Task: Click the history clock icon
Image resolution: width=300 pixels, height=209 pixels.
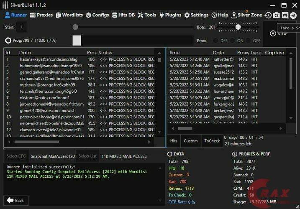Action: coord(268,15)
